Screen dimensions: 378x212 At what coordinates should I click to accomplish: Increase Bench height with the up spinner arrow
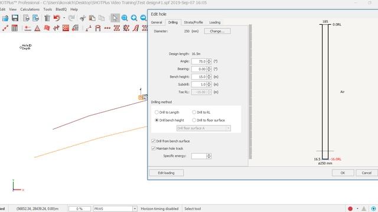point(209,75)
